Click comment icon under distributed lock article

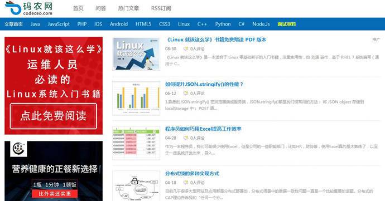click(186, 183)
